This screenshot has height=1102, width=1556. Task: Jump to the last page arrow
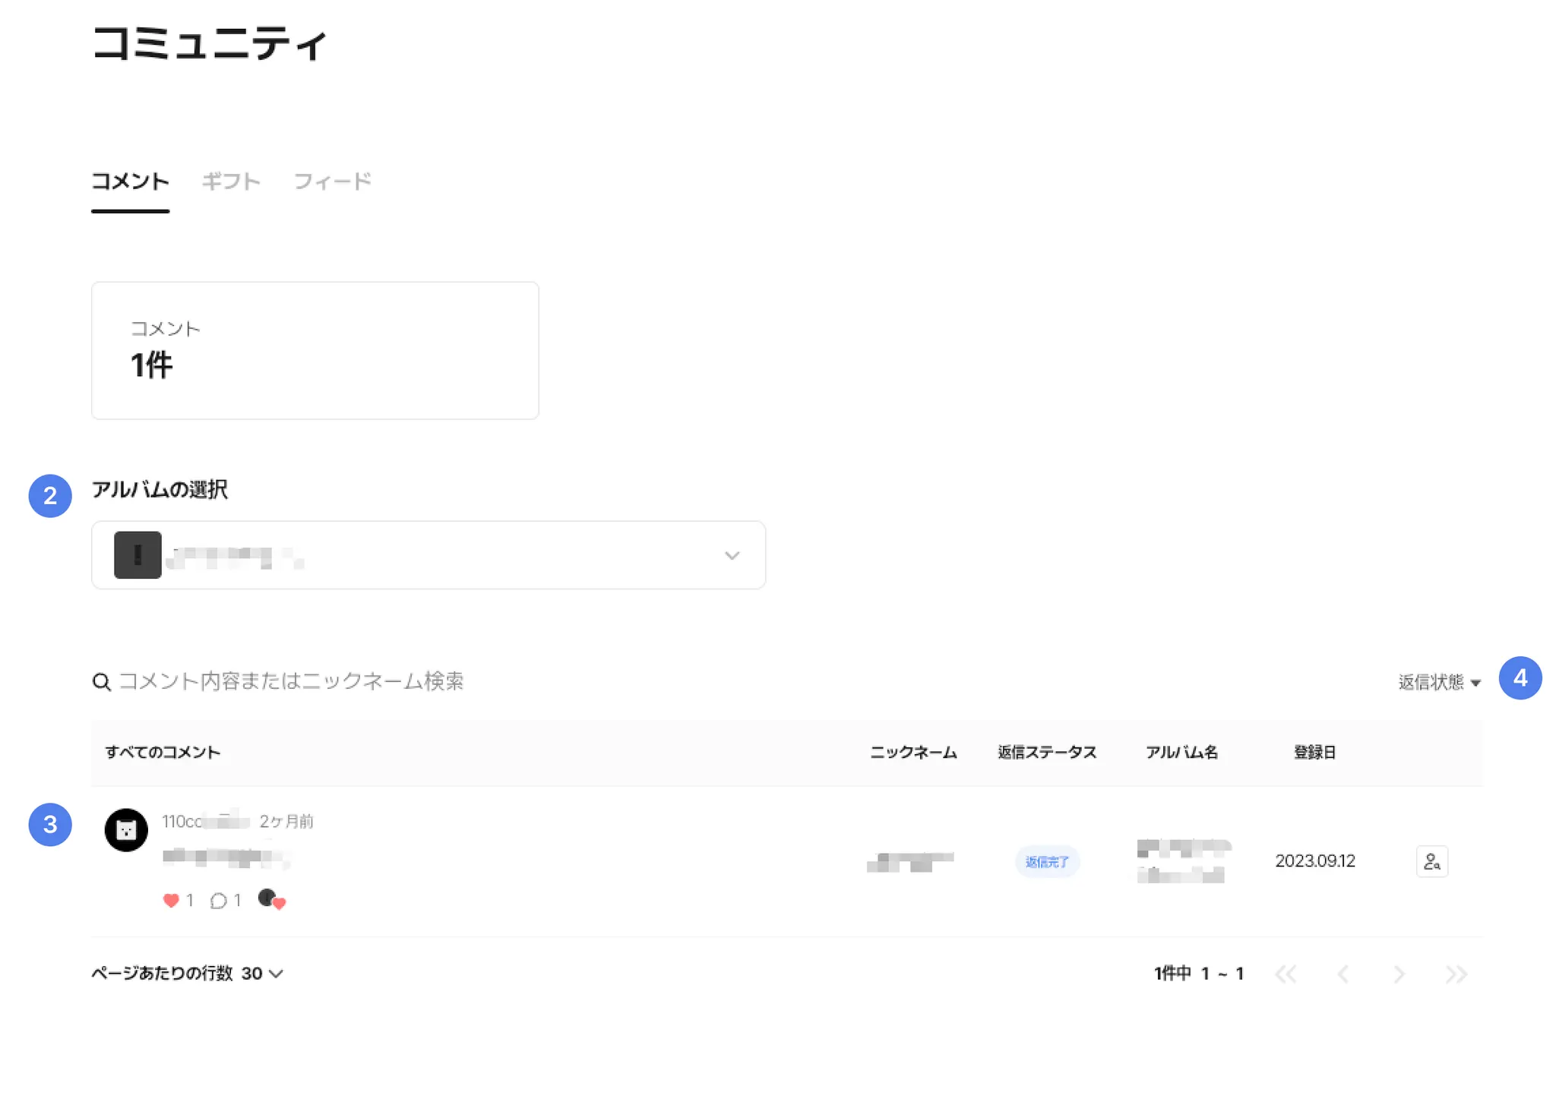click(x=1456, y=974)
